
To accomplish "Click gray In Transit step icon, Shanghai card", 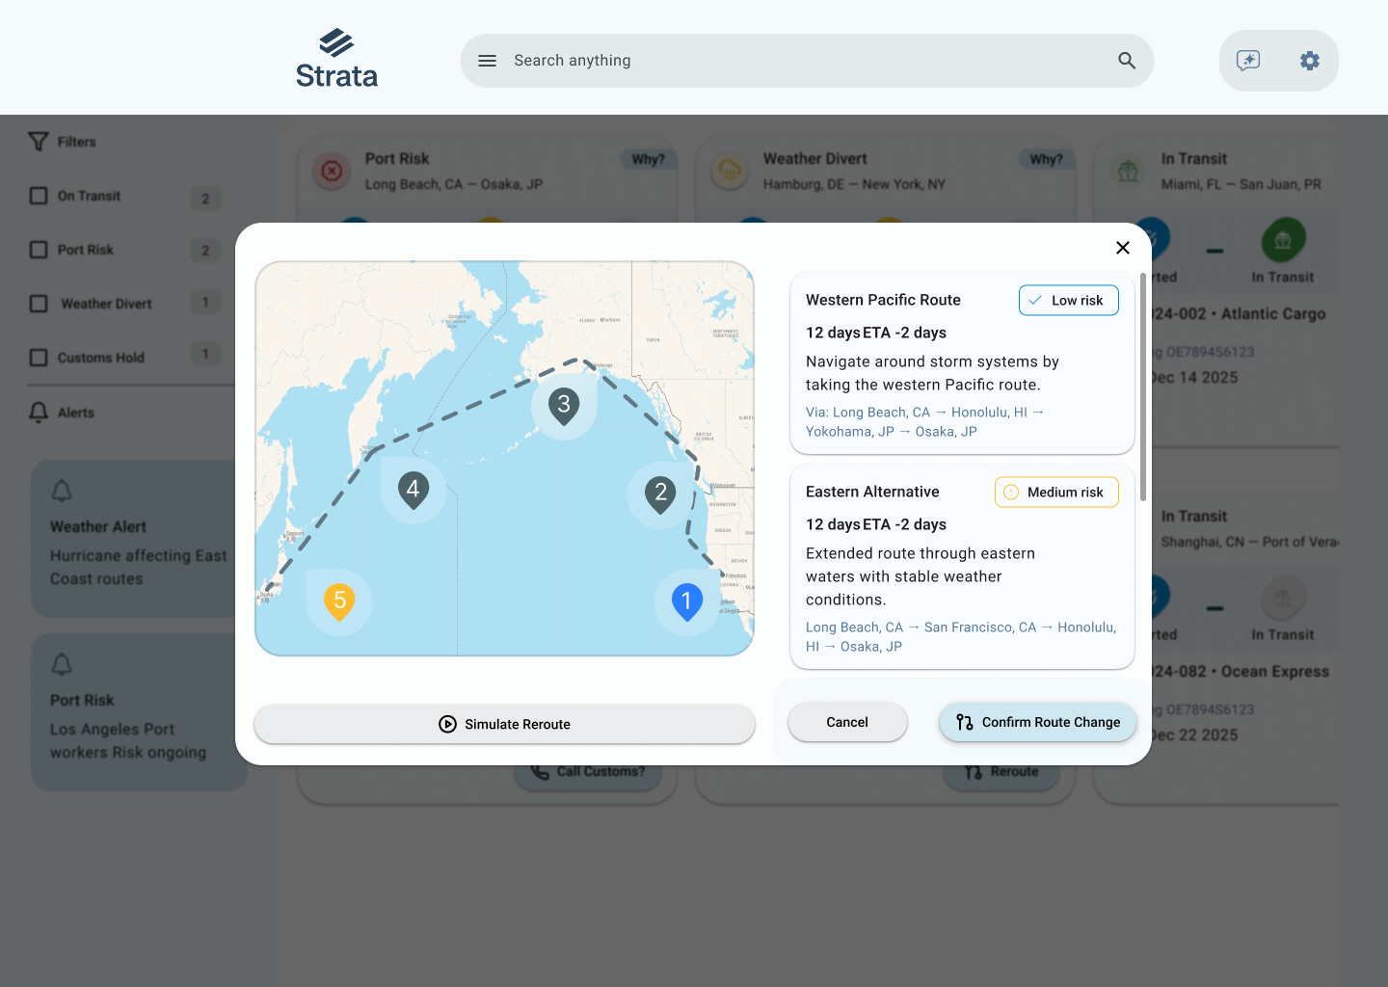I will (1283, 598).
